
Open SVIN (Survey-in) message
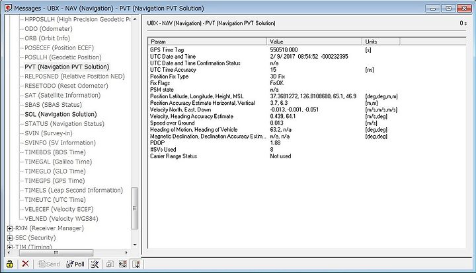(48, 133)
